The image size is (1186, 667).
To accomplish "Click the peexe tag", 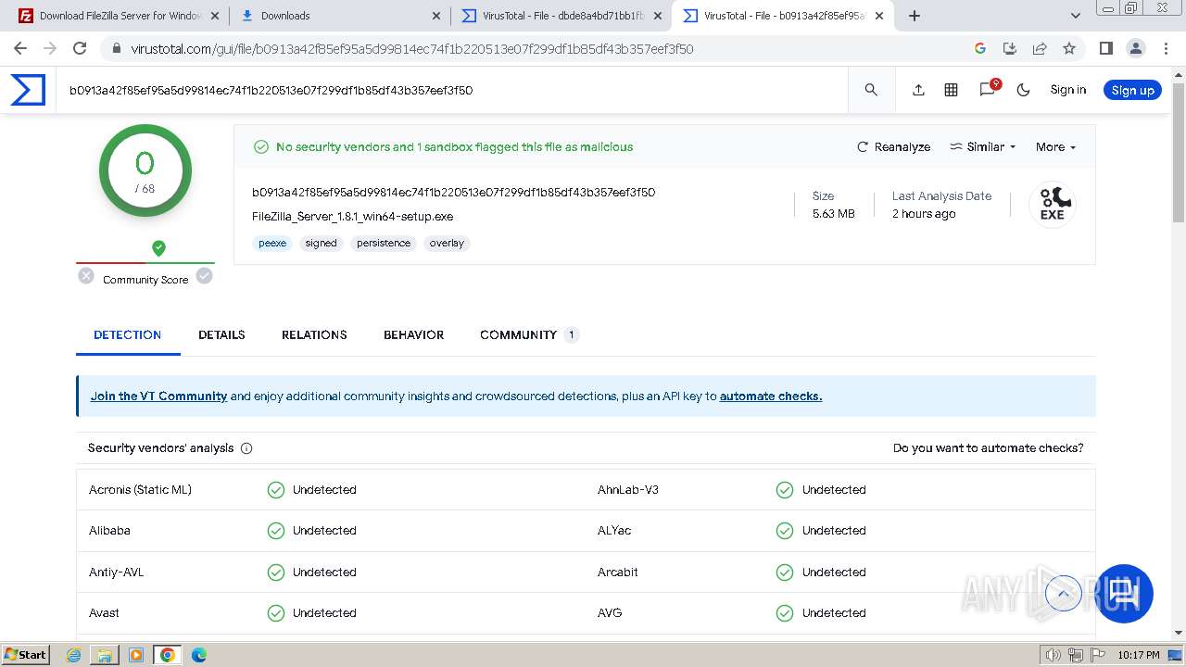I will (272, 243).
